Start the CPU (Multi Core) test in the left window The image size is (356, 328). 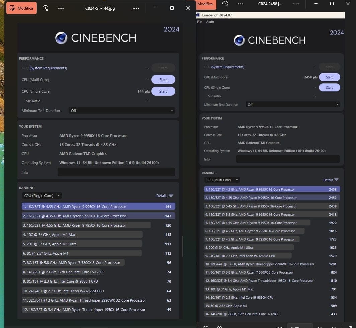click(163, 80)
